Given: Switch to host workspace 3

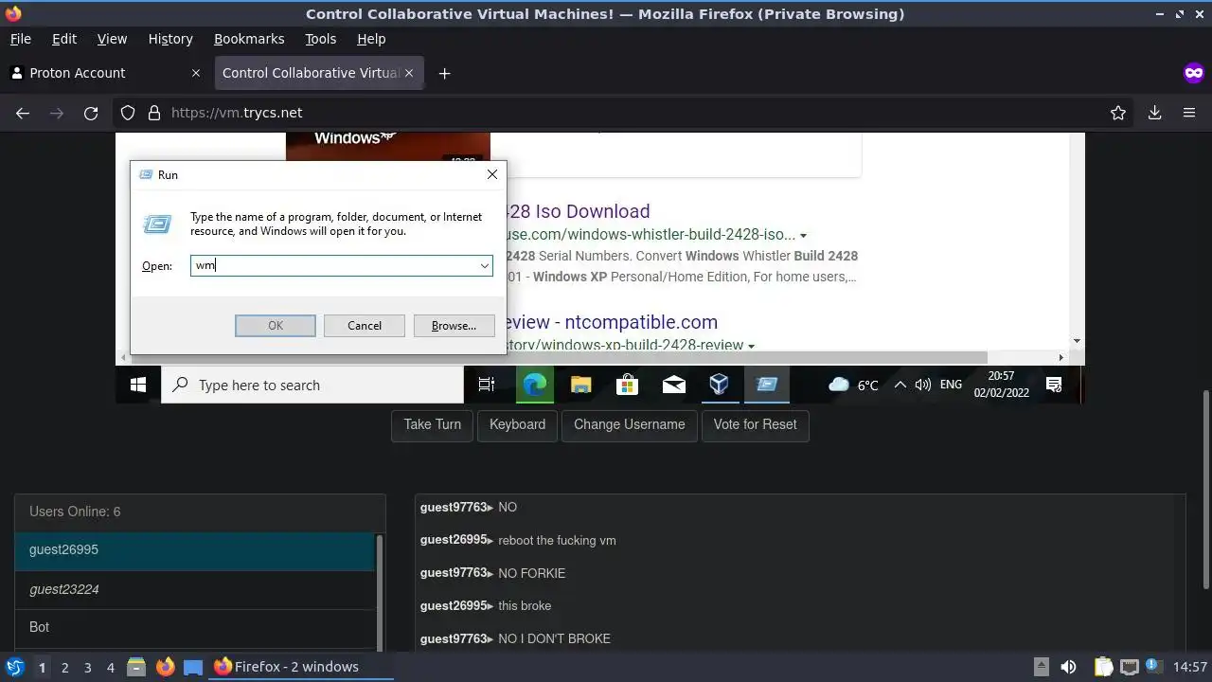Looking at the screenshot, I should pos(87,667).
